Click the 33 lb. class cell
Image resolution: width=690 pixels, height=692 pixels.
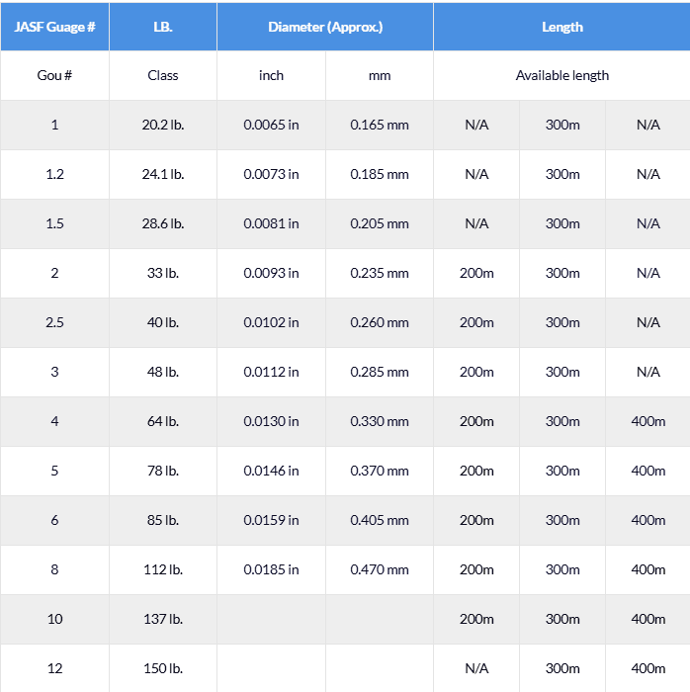[x=163, y=273]
